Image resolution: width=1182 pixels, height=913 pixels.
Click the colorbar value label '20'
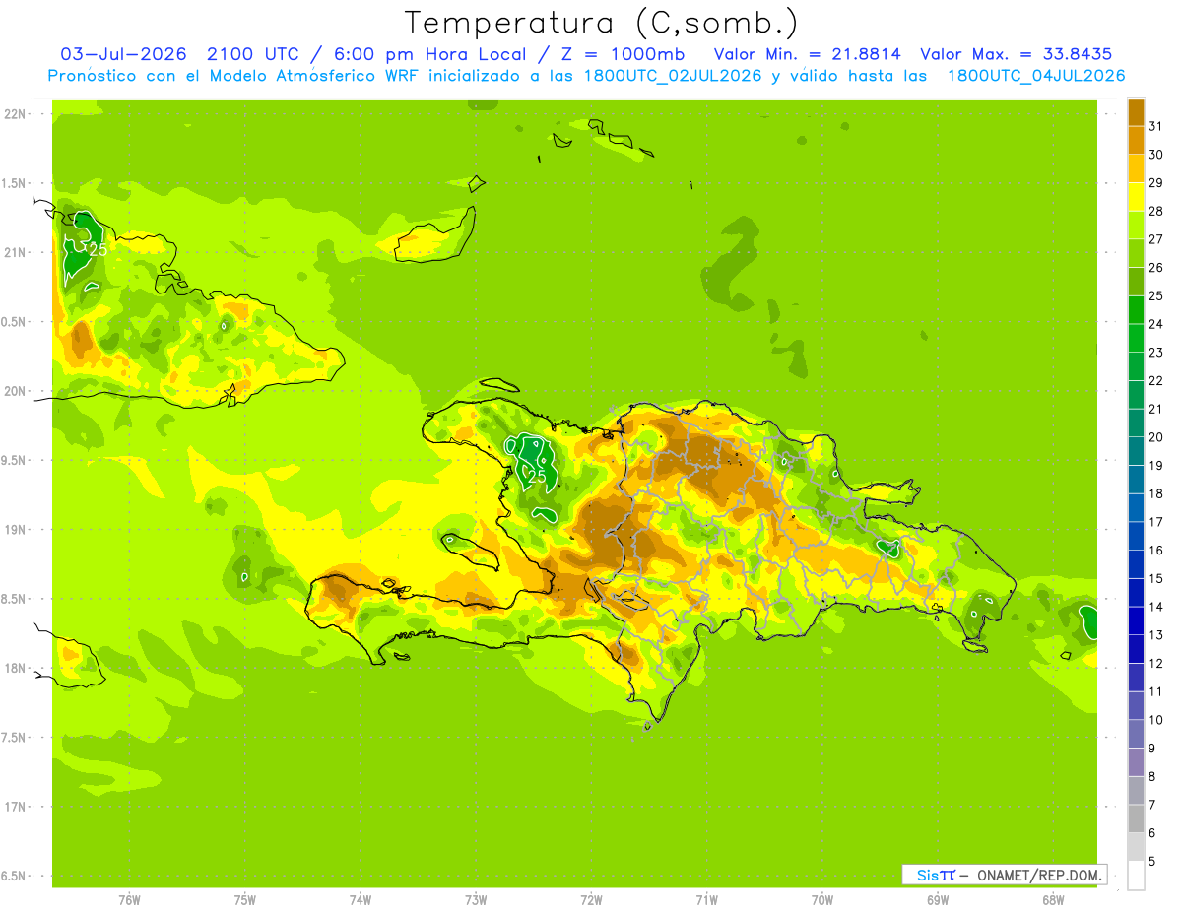pyautogui.click(x=1155, y=437)
